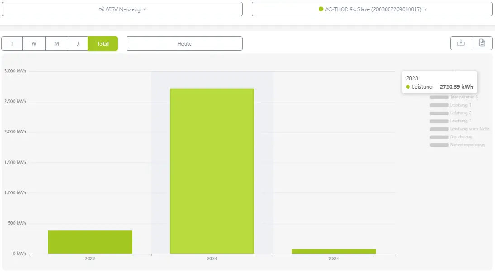Click the share icon beside ATSV Neuzeug
Image resolution: width=495 pixels, height=272 pixels.
point(101,9)
